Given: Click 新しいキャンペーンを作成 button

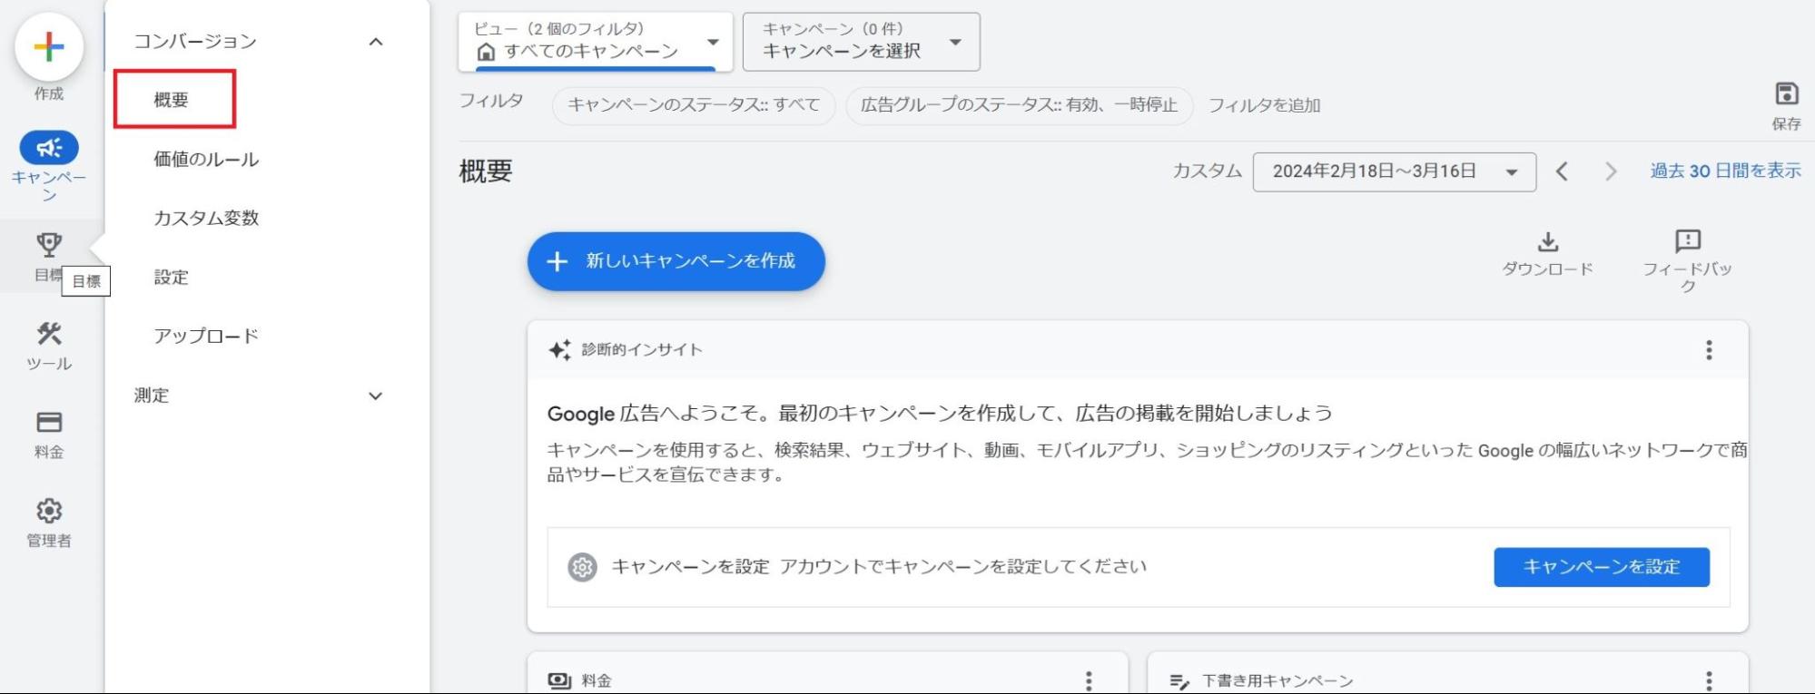Looking at the screenshot, I should click(676, 261).
